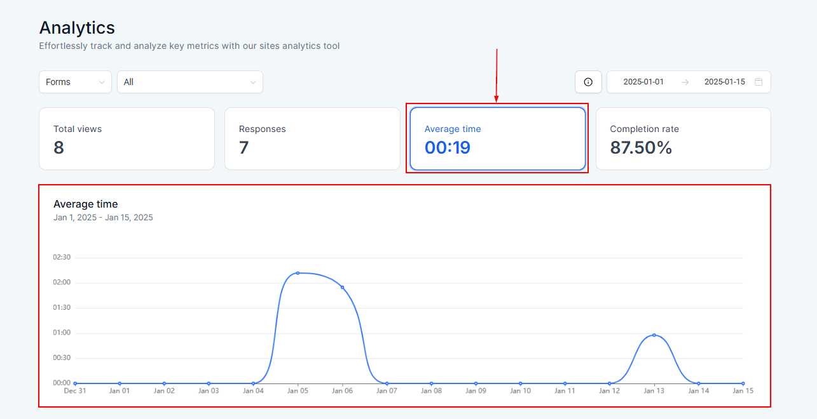Viewport: 817px width, 419px height.
Task: Click the Jan 01 data point on chart
Action: click(120, 383)
